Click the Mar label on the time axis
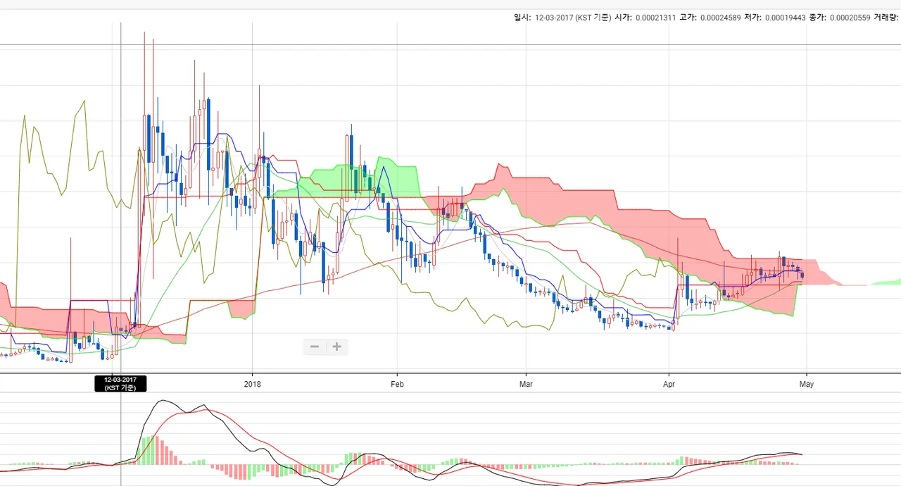 point(526,385)
